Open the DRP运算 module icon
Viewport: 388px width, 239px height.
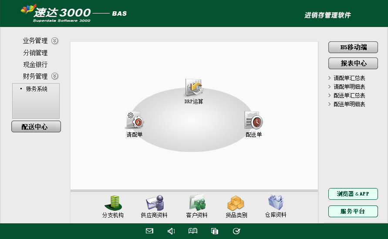194,88
